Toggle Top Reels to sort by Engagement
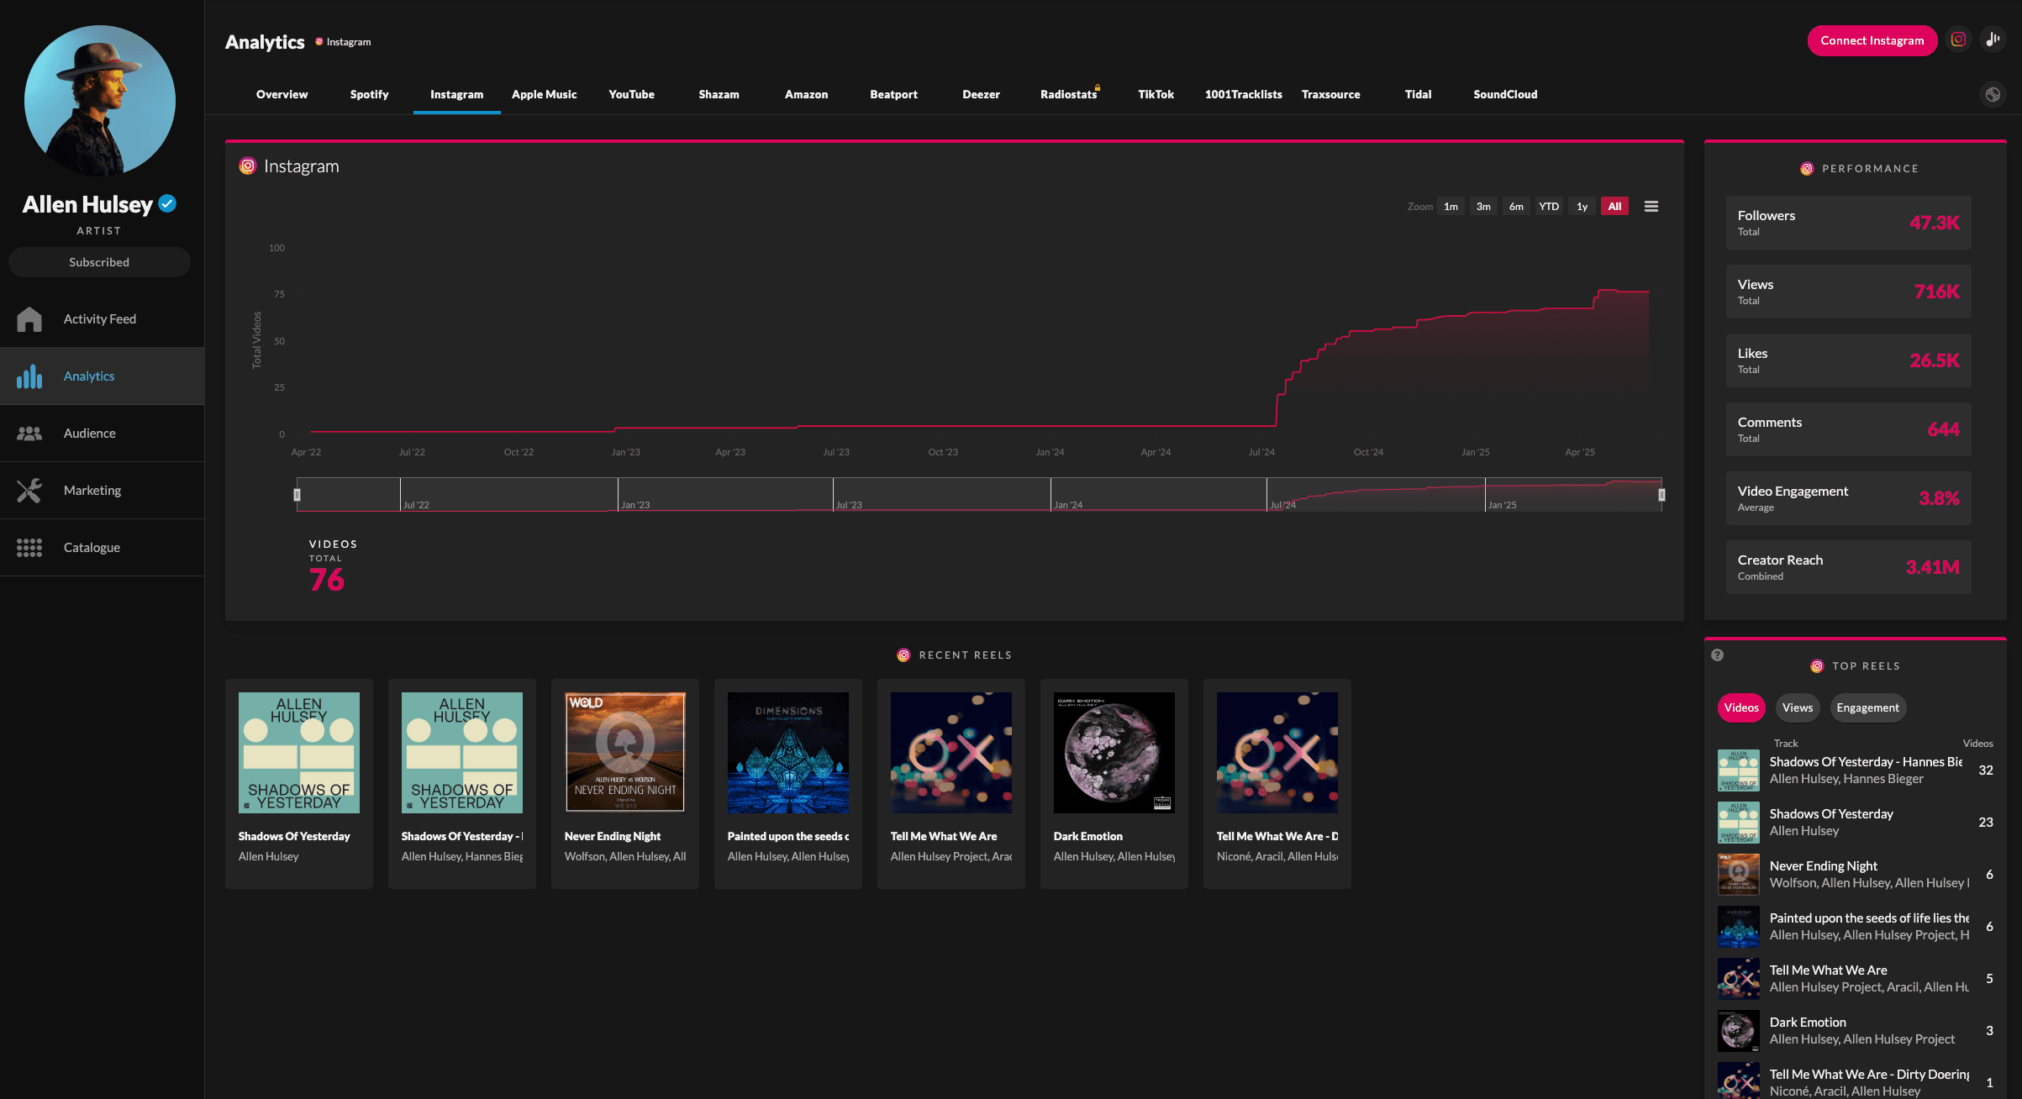The width and height of the screenshot is (2022, 1099). coord(1867,707)
